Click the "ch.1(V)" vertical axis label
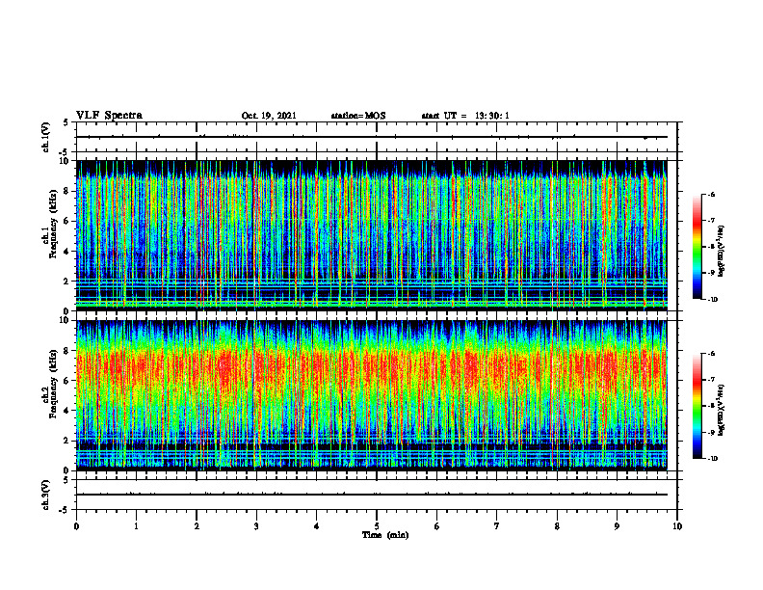The height and width of the screenshot is (590, 763). (45, 137)
